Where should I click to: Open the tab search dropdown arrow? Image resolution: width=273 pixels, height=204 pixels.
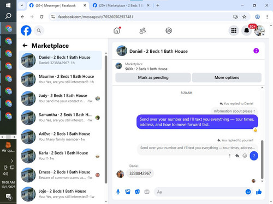click(x=22, y=5)
